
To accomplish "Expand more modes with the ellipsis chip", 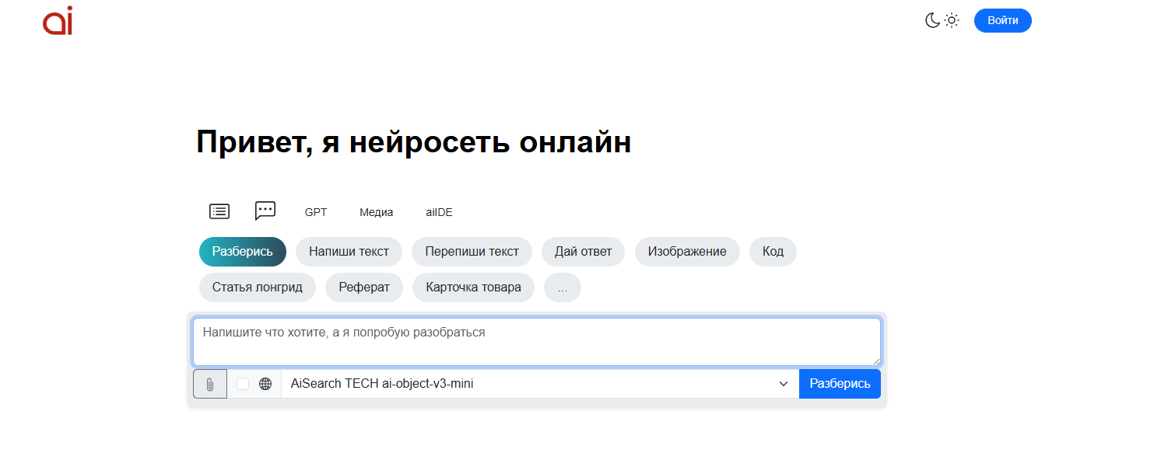I will pyautogui.click(x=562, y=288).
